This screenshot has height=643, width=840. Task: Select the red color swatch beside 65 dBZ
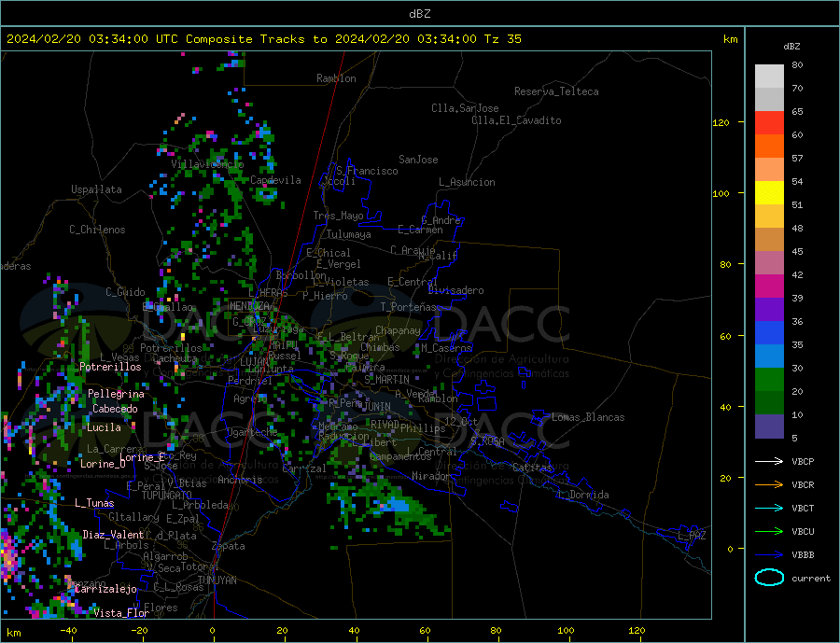click(x=769, y=122)
